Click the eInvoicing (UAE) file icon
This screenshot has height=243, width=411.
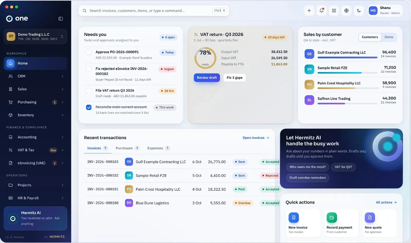[x=11, y=163]
